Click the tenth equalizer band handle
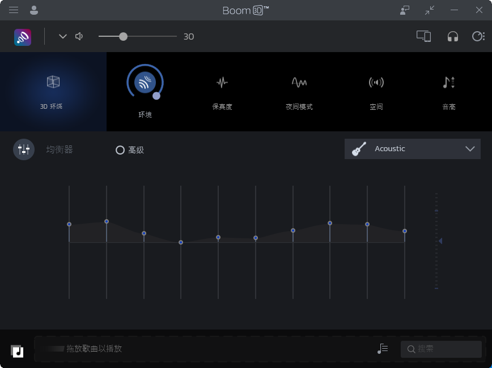This screenshot has width=492, height=368. pyautogui.click(x=405, y=231)
